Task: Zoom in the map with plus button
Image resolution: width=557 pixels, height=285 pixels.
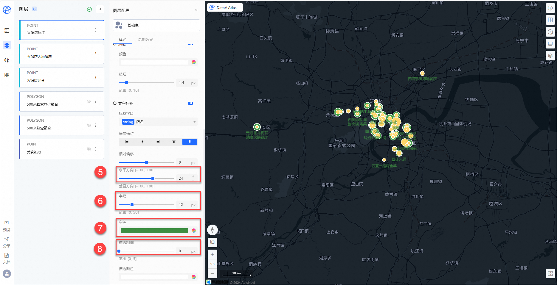Action: pyautogui.click(x=212, y=254)
